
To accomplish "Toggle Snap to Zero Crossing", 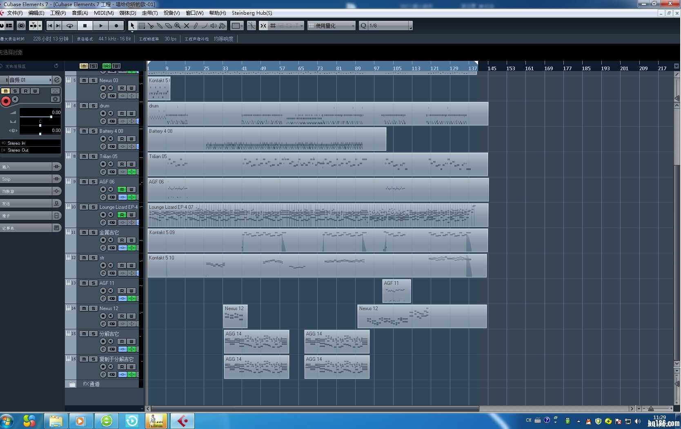I will click(x=251, y=26).
